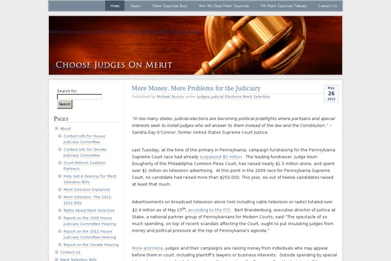Image resolution: width=391 pixels, height=261 pixels.
Task: Open the Merit Selection category link
Action: point(256,97)
